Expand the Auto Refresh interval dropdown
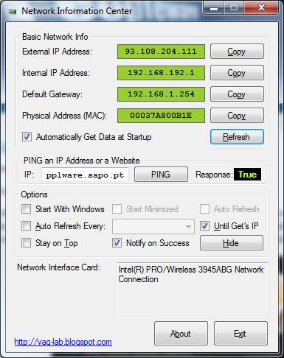Screen dimensions: 284x358 (188, 226)
